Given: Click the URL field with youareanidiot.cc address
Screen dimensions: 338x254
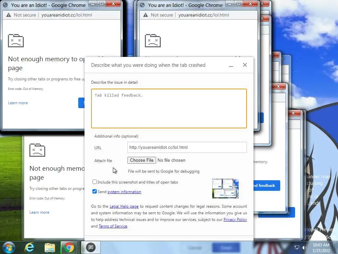Looking at the screenshot, I should tap(187, 147).
